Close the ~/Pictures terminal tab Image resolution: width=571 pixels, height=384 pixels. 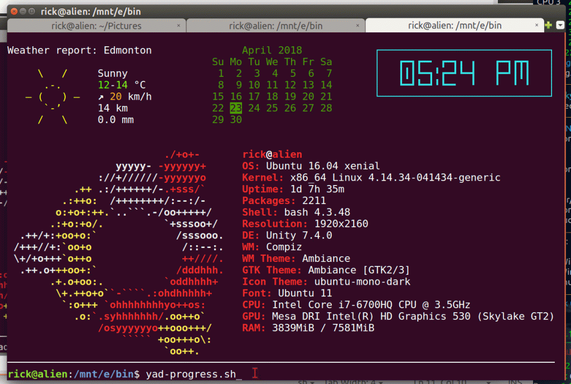tap(178, 26)
